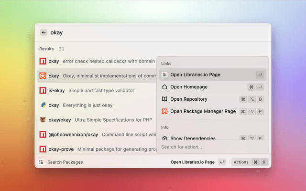Image resolution: width=306 pixels, height=191 pixels.
Task: Click the Libraries.io icon in bottom bar
Action: tap(42, 162)
